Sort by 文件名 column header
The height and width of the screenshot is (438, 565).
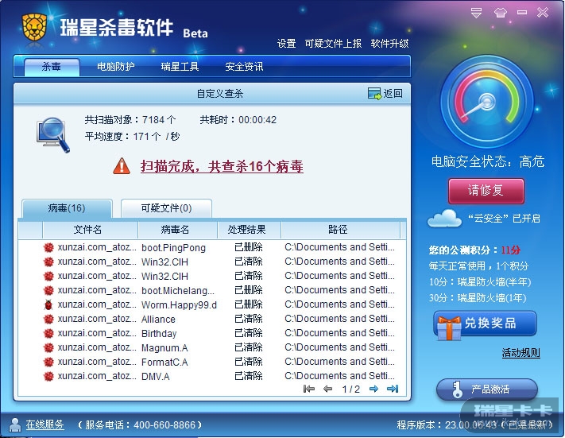(90, 230)
